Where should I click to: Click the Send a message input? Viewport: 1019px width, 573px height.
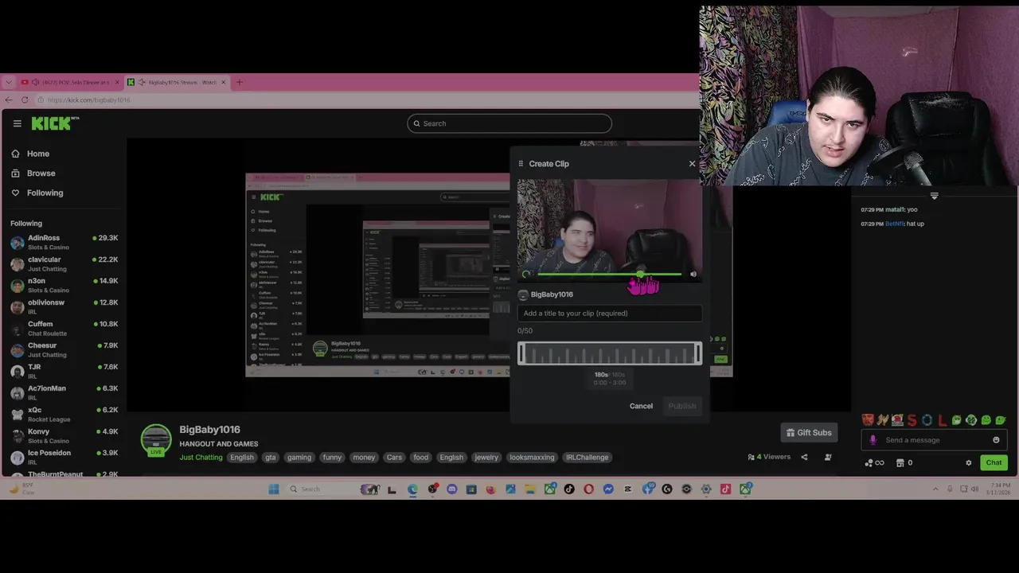935,440
